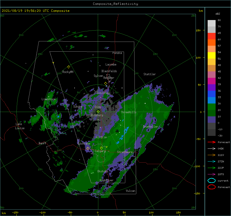The height and width of the screenshot is (216, 231).
Task: Click the cyan 27ZW arrow icon
Action: 211,162
